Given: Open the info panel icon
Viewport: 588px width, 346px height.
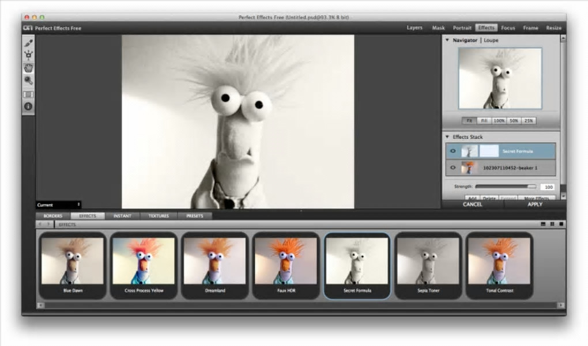Looking at the screenshot, I should [x=28, y=107].
